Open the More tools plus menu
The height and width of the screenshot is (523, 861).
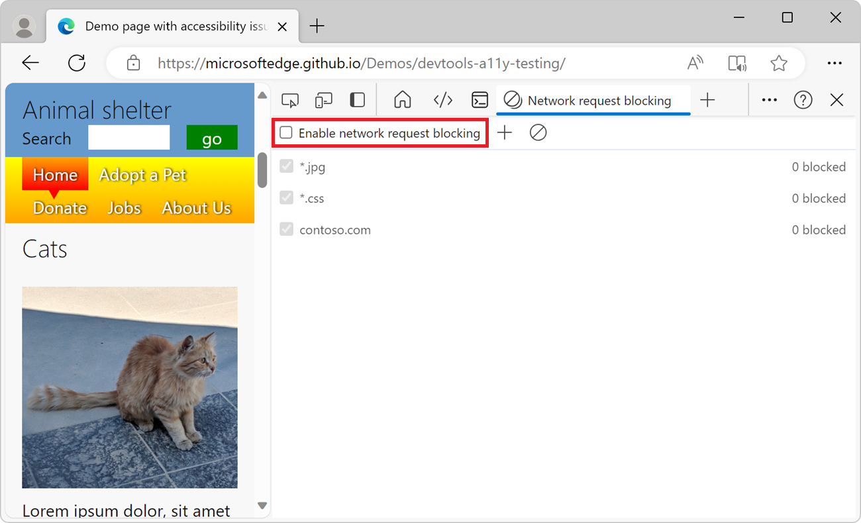(x=707, y=100)
